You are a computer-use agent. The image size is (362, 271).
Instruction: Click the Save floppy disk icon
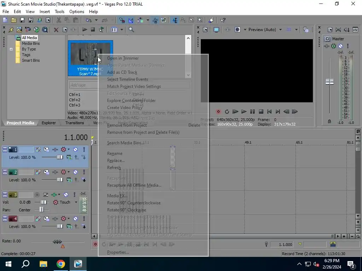[22, 20]
